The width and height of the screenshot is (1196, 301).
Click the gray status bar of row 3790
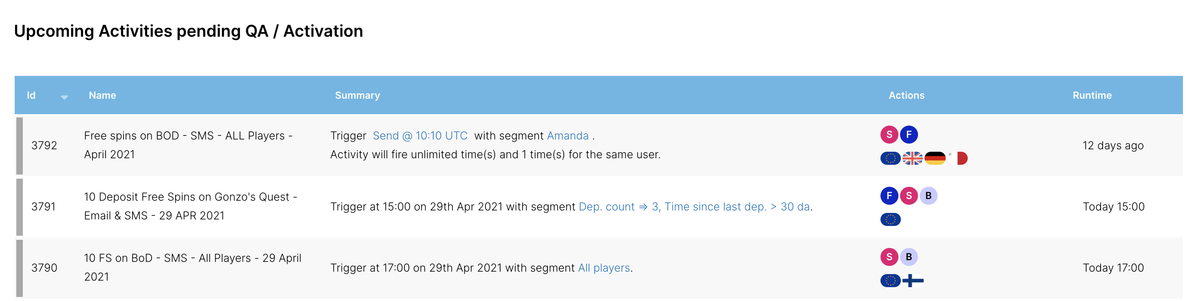coord(20,268)
